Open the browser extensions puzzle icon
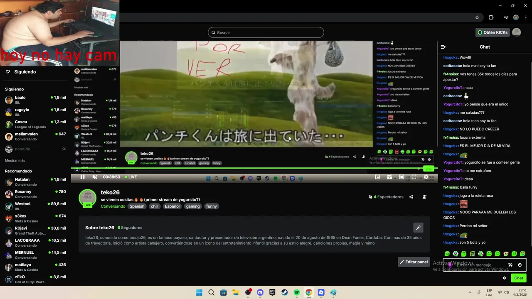The width and height of the screenshot is (532, 299). pyautogui.click(x=491, y=17)
